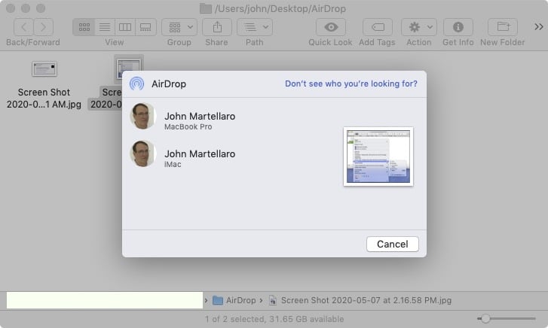
Task: Switch to gallery view
Action: (x=145, y=27)
